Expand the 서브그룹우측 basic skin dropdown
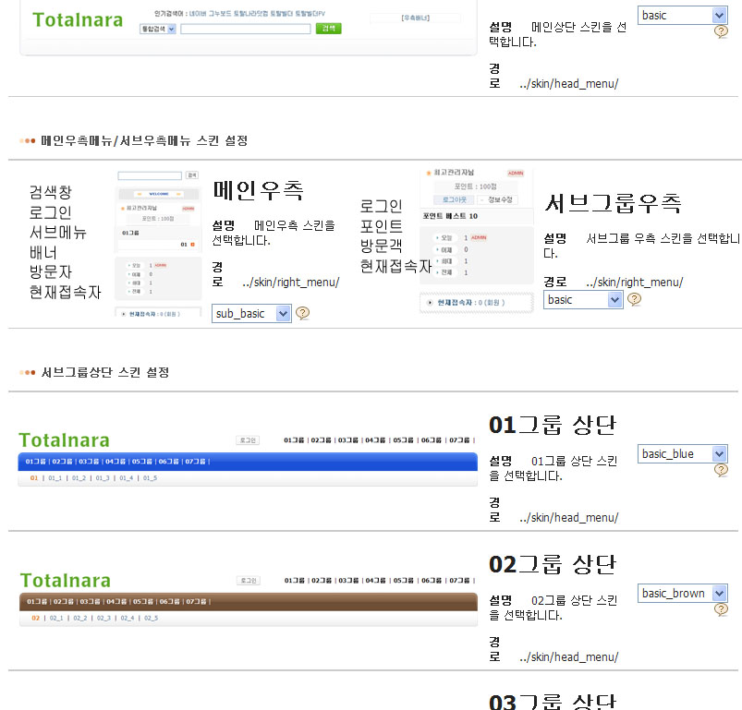The image size is (742, 710). (583, 300)
